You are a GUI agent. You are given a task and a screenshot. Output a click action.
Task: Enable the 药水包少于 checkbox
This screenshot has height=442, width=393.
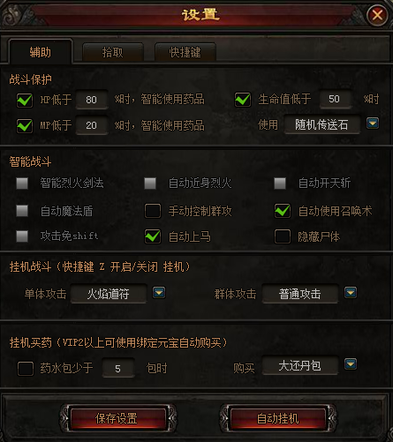coord(26,369)
